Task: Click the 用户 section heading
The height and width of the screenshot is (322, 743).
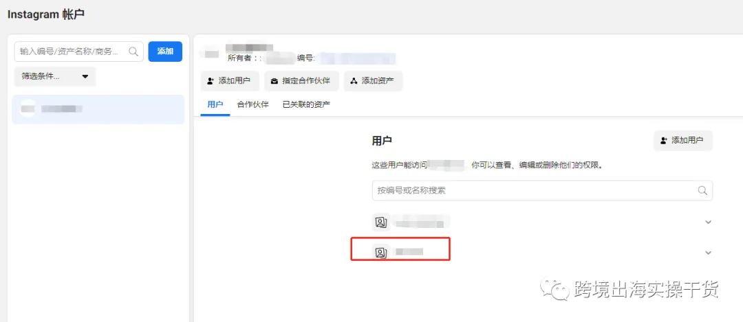Action: click(382, 141)
